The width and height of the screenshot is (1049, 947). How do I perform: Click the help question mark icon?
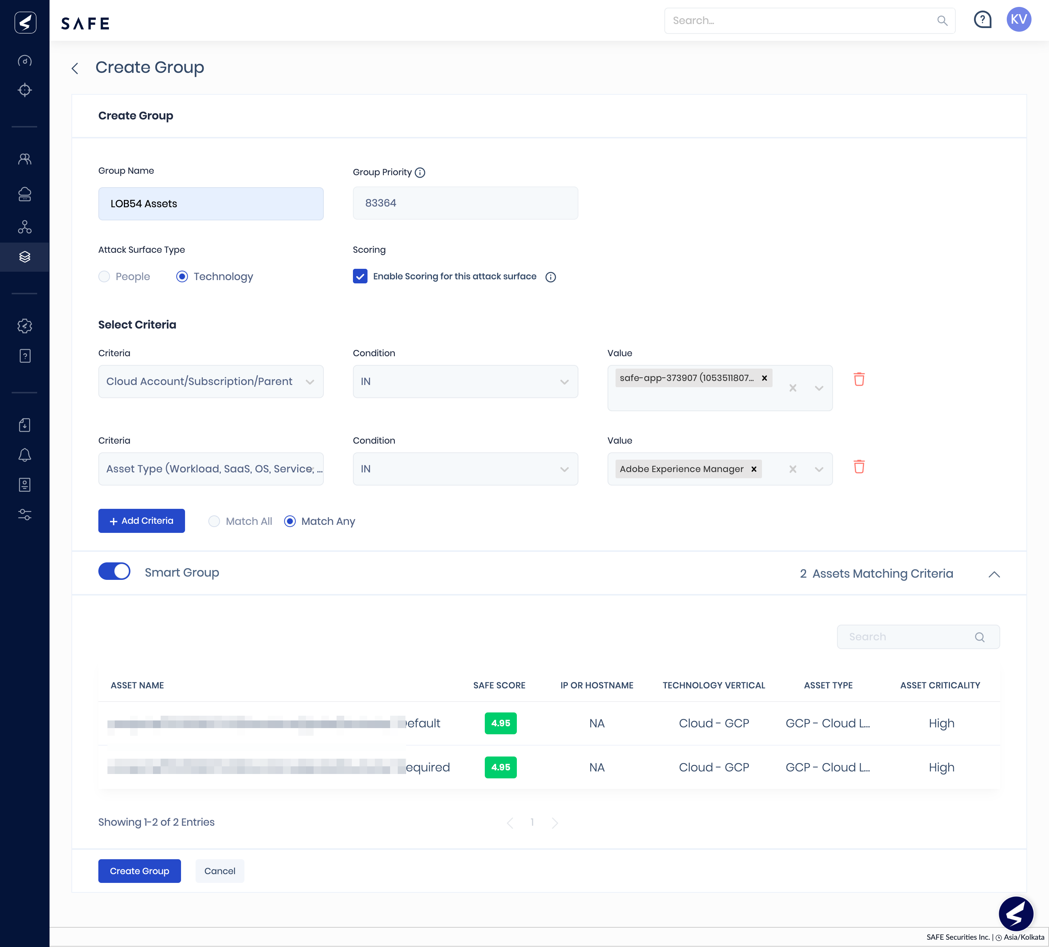coord(983,20)
